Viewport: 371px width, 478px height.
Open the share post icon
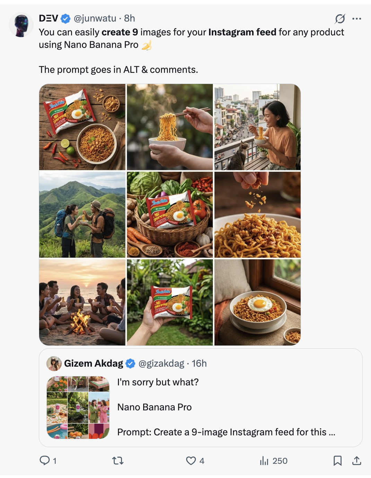click(357, 460)
